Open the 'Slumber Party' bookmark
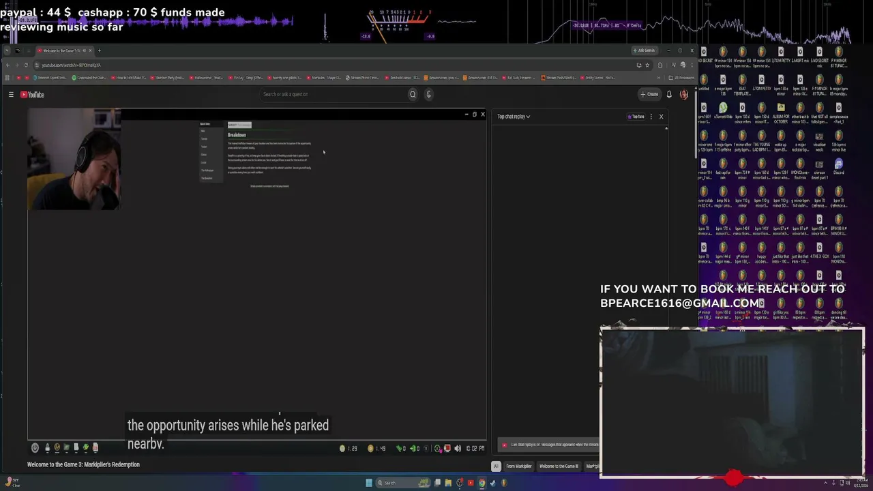The width and height of the screenshot is (873, 491). coord(168,78)
